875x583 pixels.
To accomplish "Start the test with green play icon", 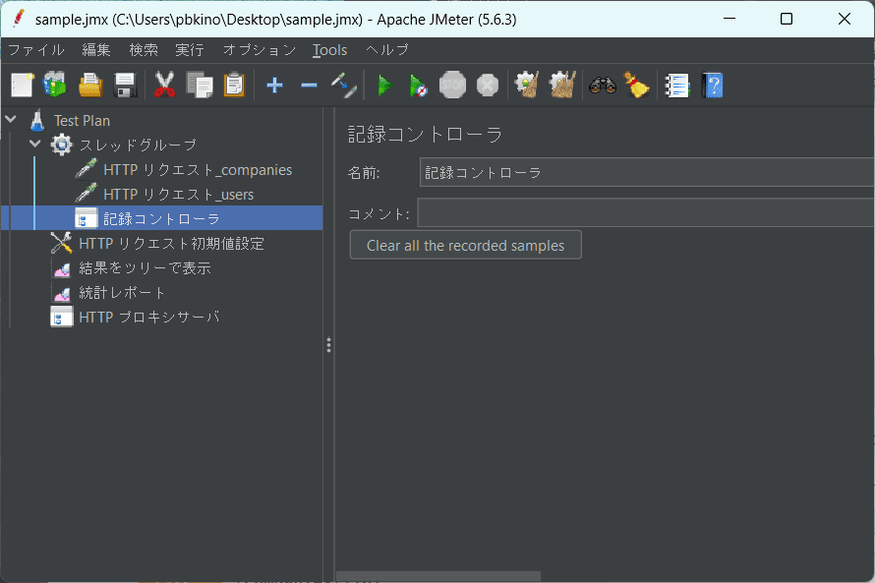I will [384, 86].
